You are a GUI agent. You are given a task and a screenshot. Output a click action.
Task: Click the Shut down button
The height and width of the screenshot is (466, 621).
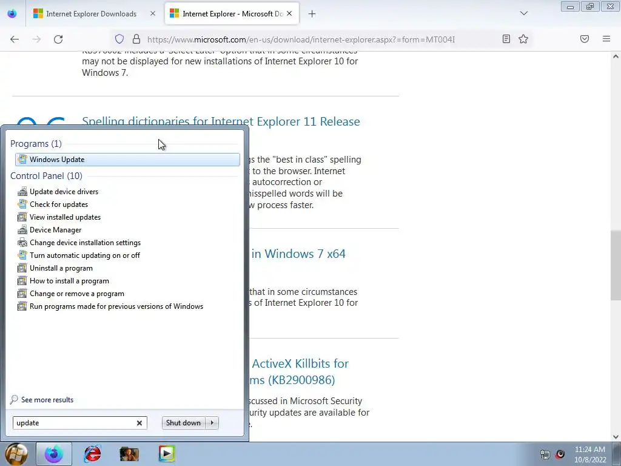tap(183, 423)
